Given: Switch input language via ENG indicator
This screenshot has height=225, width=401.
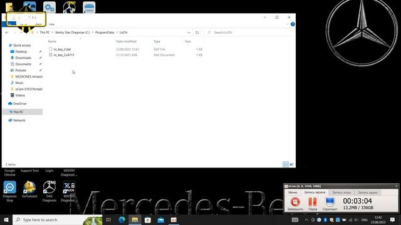Looking at the screenshot, I should (365, 219).
